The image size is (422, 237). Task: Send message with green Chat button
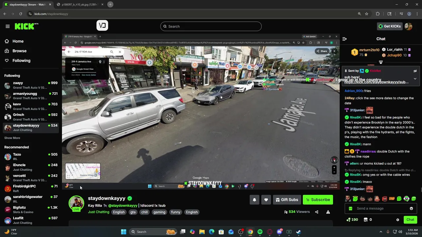click(x=410, y=220)
